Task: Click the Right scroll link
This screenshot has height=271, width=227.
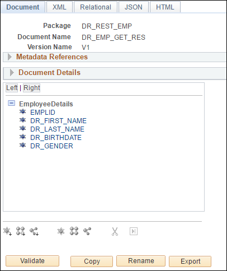Action: [x=32, y=88]
